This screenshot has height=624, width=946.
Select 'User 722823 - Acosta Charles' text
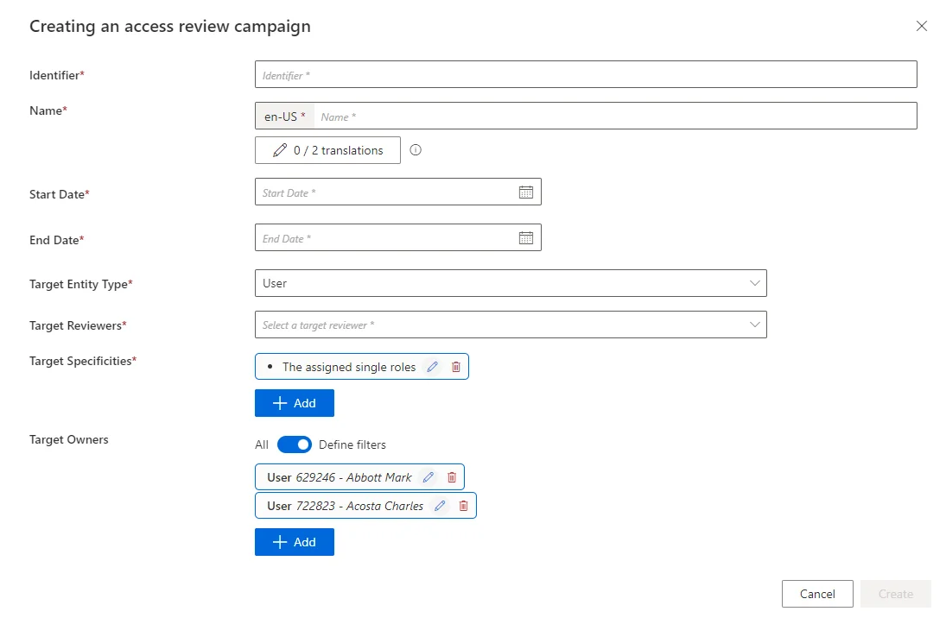(x=345, y=505)
